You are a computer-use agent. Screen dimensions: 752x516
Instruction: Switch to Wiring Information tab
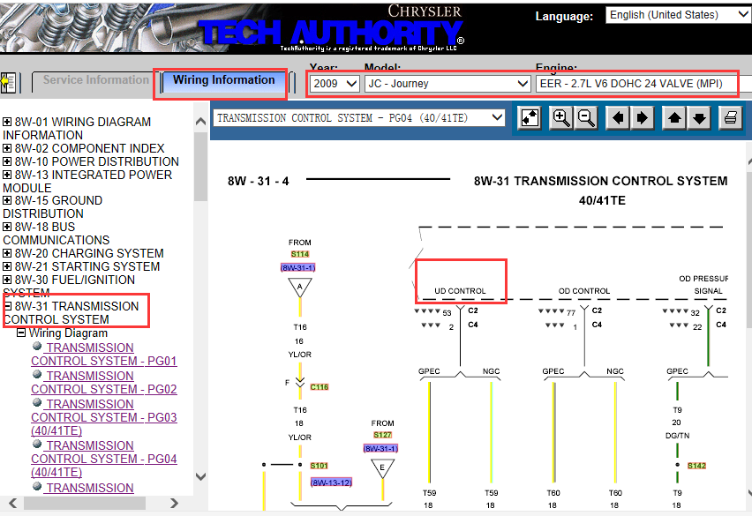point(223,80)
